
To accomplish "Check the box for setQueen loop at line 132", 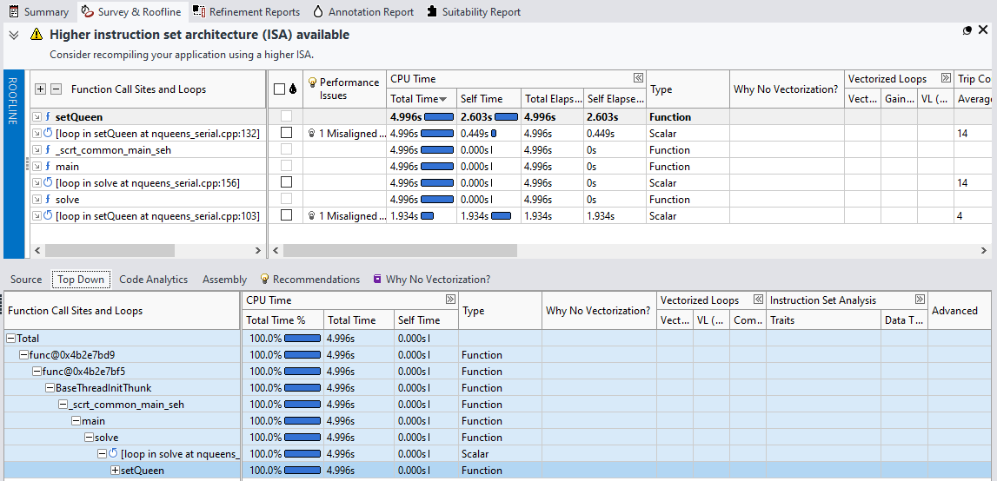I will point(286,134).
